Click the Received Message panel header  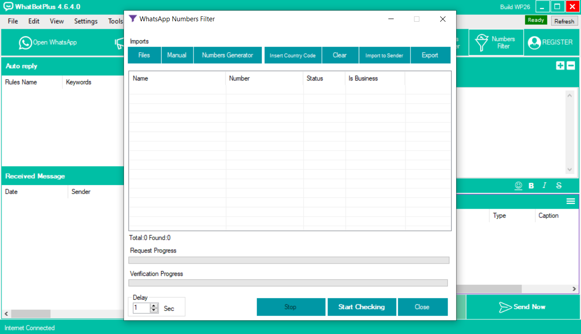[x=63, y=176]
